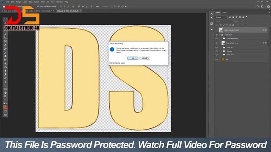The height and width of the screenshot is (152, 271).
Task: Select the Horizontal Type tool
Action: click(x=6, y=81)
